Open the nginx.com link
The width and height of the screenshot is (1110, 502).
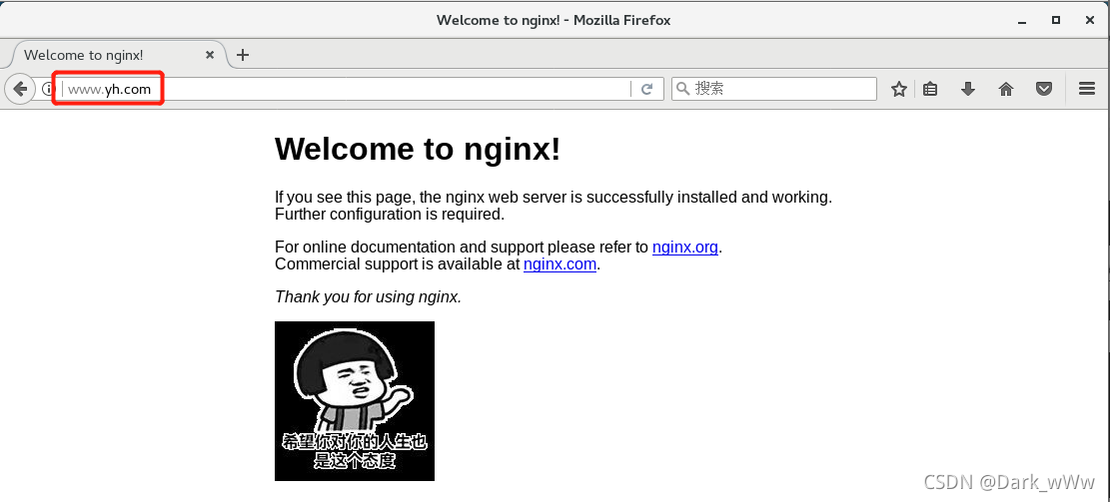coord(559,264)
